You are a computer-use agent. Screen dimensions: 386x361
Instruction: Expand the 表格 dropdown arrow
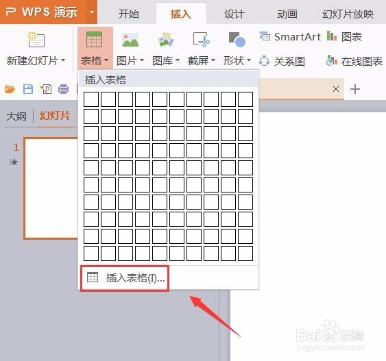[106, 60]
